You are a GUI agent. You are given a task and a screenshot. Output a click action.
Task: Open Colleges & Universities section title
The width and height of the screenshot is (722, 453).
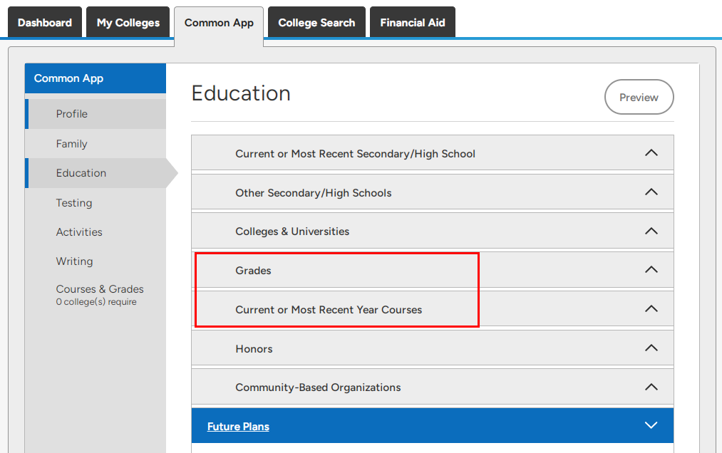click(292, 231)
